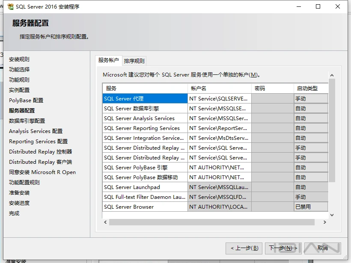The width and height of the screenshot is (351, 263).
Task: Open startup type dropdown for Reporting Services row
Action: pyautogui.click(x=311, y=128)
